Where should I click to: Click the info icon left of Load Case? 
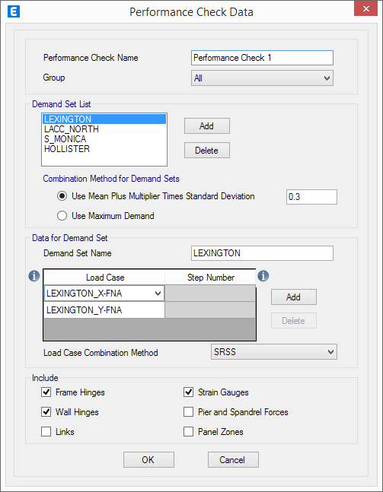tap(34, 276)
